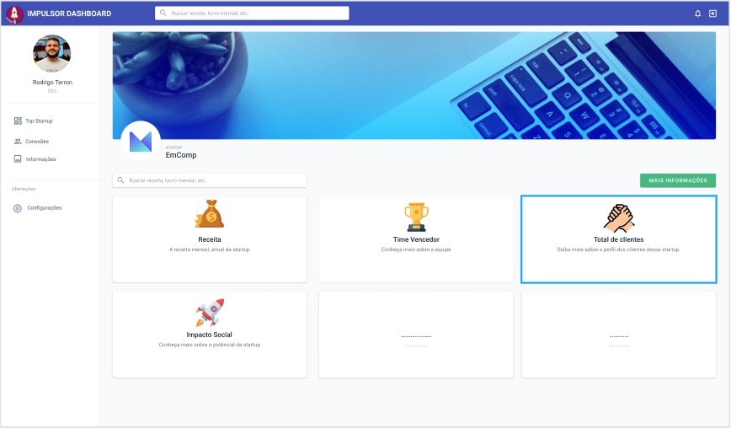Click the EmComp startup name
Image resolution: width=731 pixels, height=429 pixels.
181,155
